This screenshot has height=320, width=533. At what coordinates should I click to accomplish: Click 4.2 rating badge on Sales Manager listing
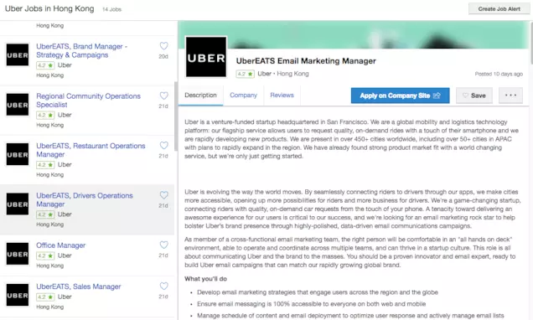(x=45, y=297)
